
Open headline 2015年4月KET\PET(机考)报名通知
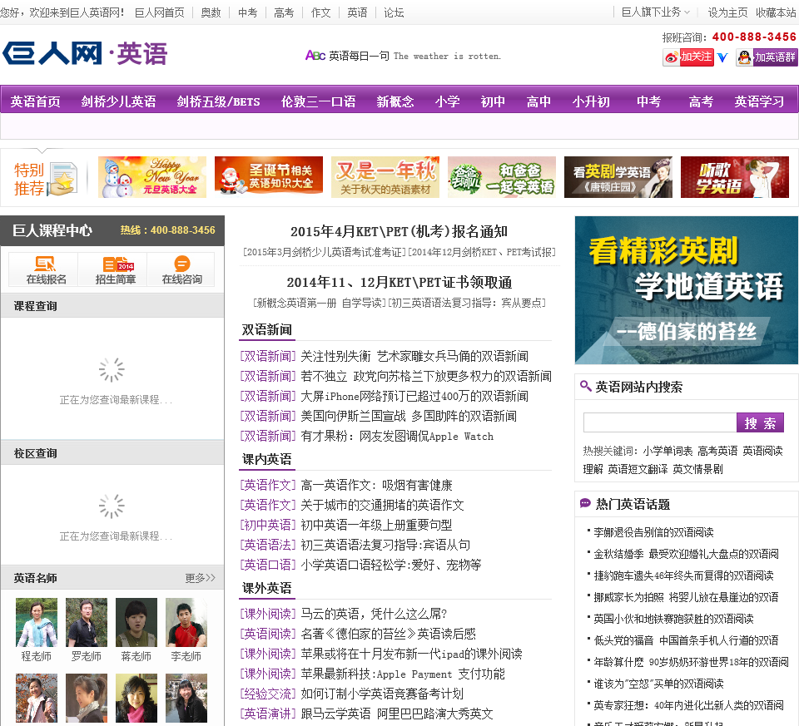399,232
